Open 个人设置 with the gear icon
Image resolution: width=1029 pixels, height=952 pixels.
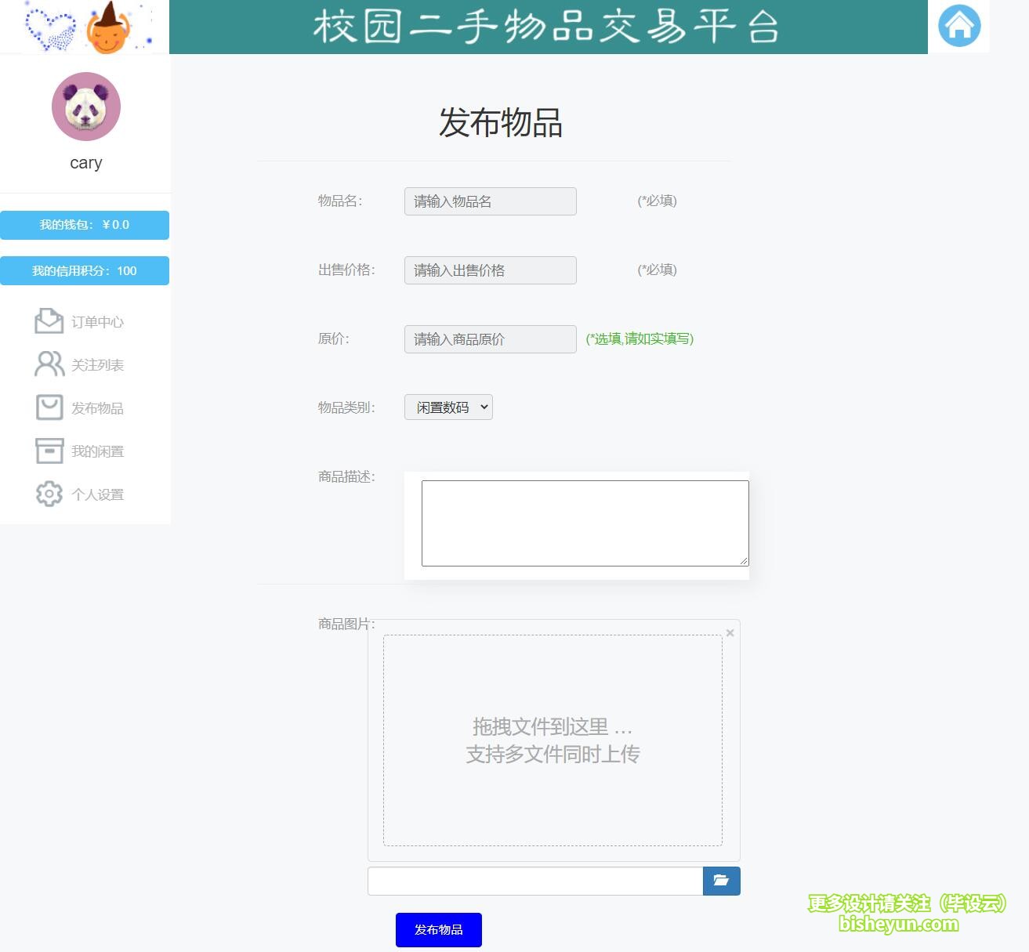[x=49, y=494]
